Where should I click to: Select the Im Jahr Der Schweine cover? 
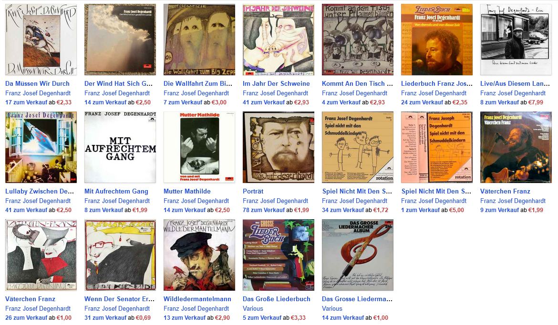click(279, 40)
